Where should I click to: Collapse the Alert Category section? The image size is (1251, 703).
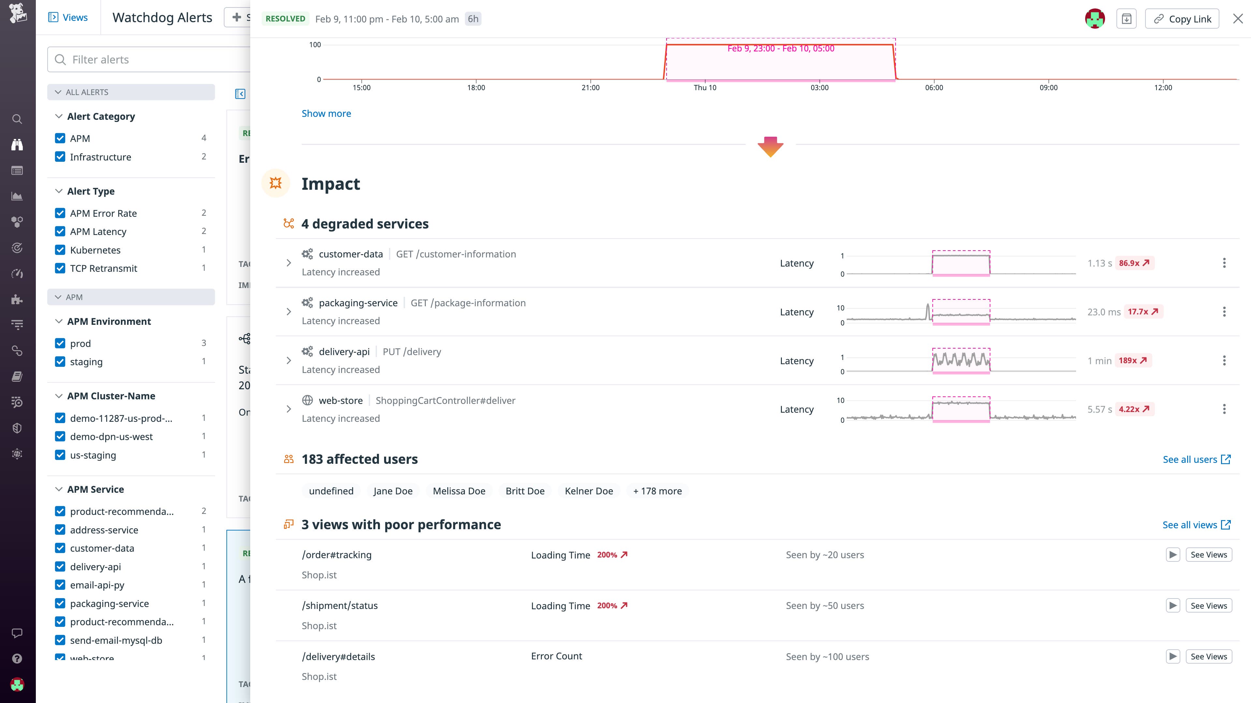[58, 116]
